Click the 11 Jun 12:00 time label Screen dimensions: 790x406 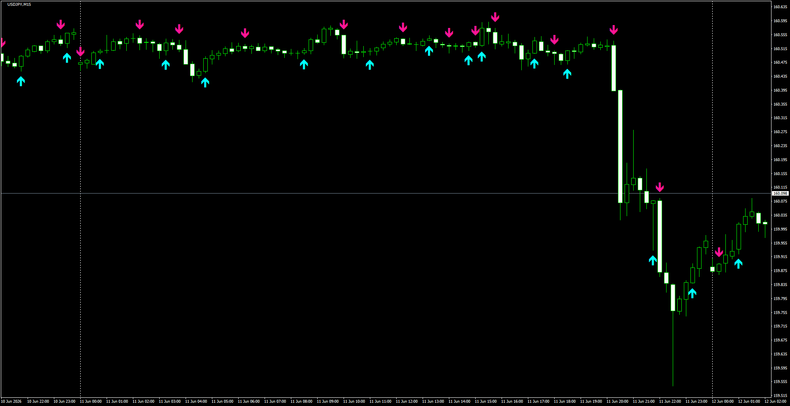click(x=407, y=401)
